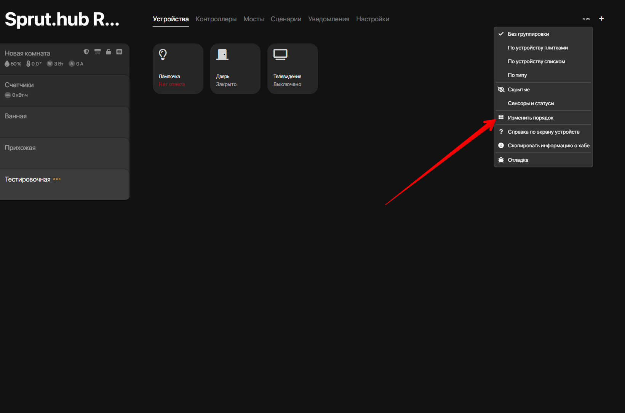Screen dimensions: 625x413
Task: Click the shield security icon in Новая комната
Action: [86, 52]
